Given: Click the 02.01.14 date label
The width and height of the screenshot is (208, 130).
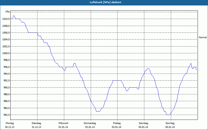Looking at the screenshot, I should (x=90, y=127).
